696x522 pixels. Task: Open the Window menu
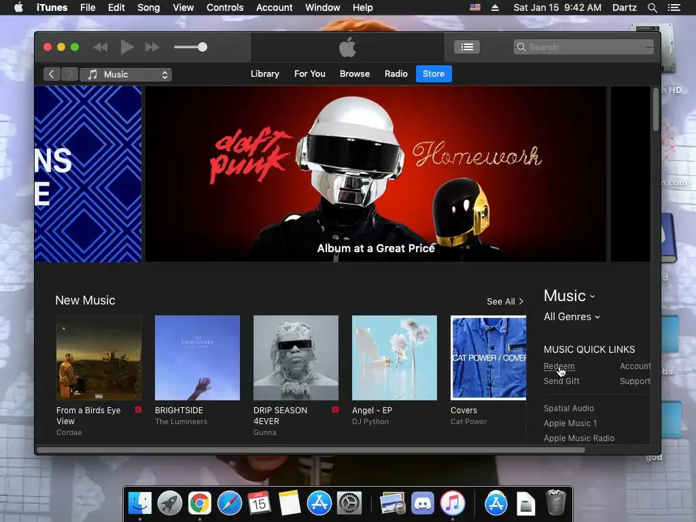click(322, 7)
